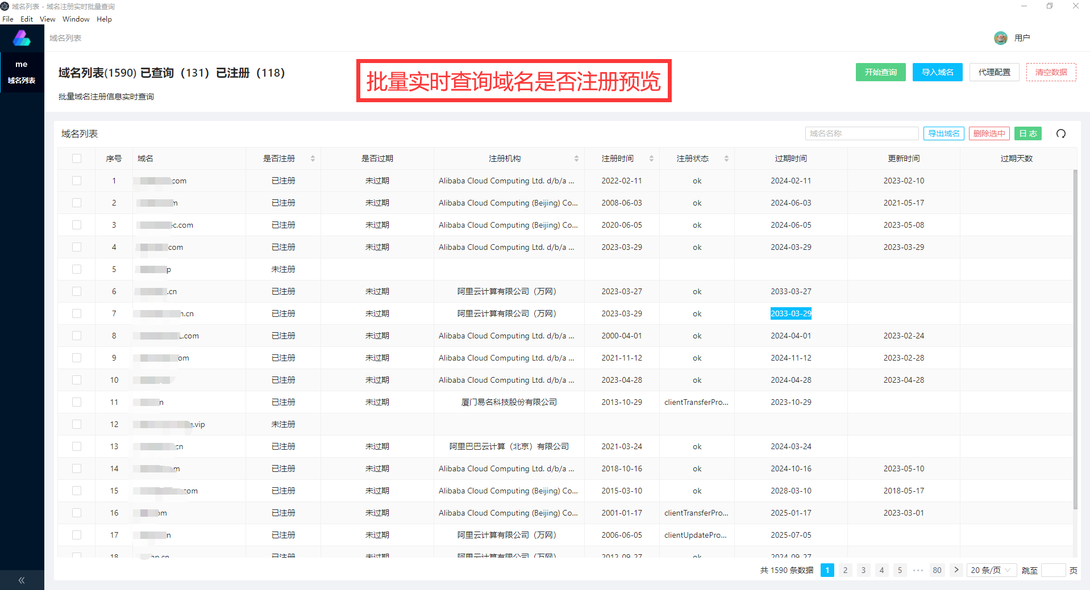Click 2028-03-10 expiry date in row 15
The image size is (1090, 590).
[791, 491]
